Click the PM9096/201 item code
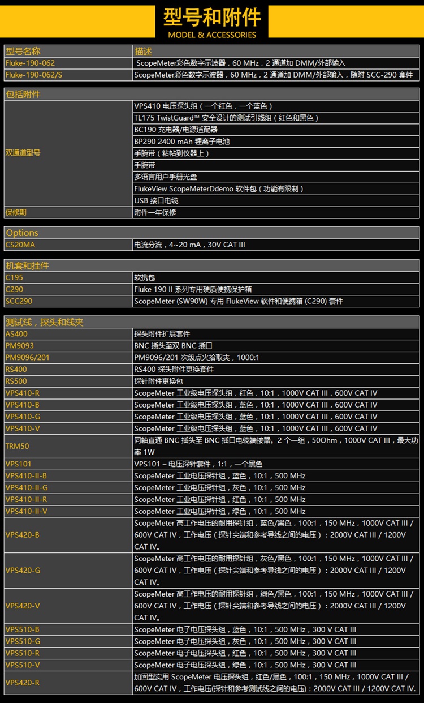 point(27,357)
